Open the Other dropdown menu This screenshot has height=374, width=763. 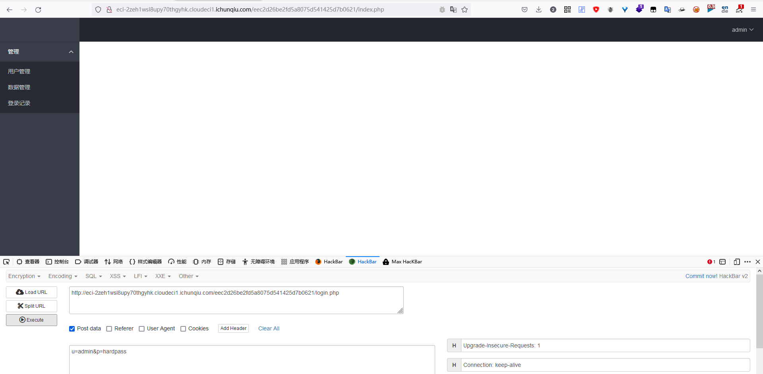[189, 276]
